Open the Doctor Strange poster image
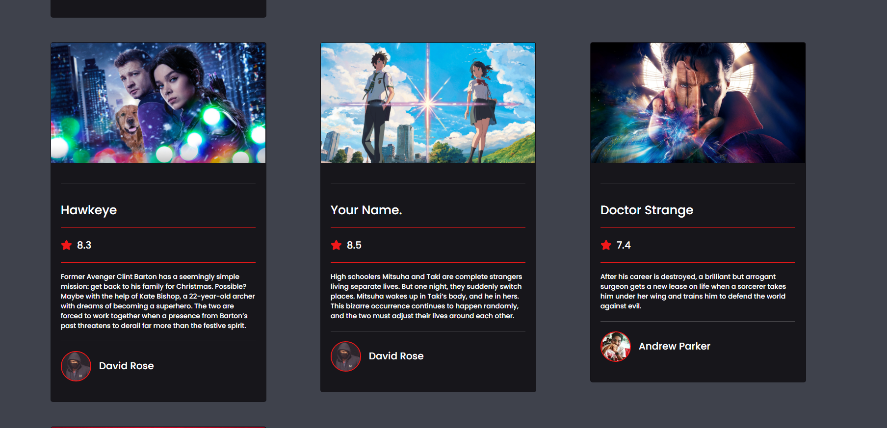The height and width of the screenshot is (428, 887). 698,103
